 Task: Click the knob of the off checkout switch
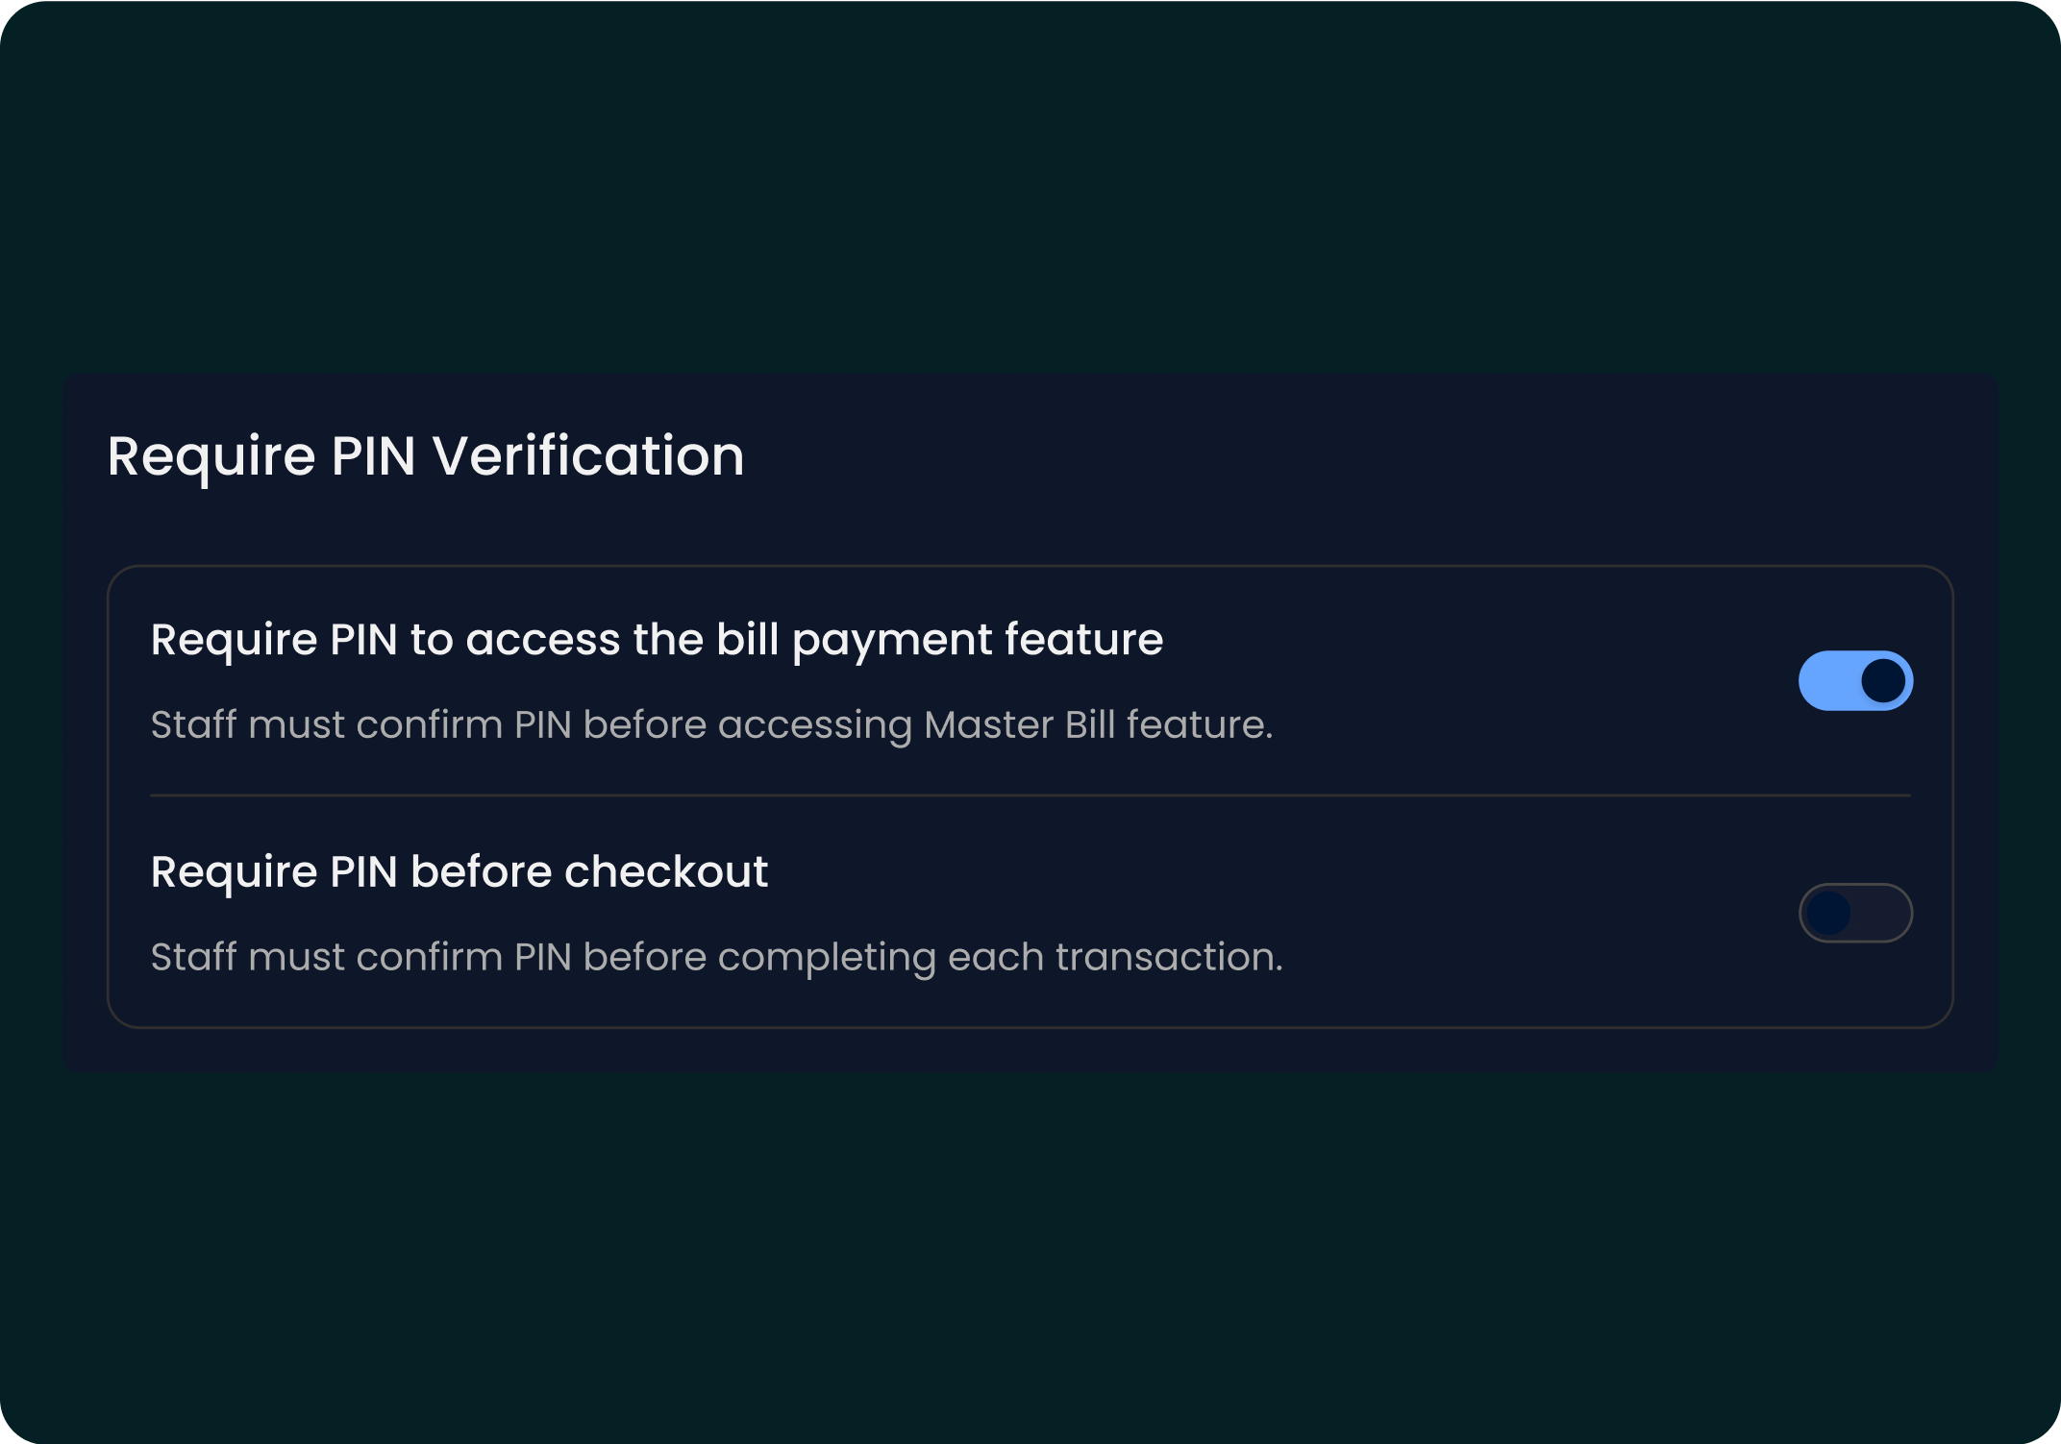[1828, 913]
